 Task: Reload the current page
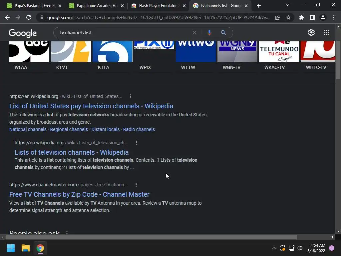(x=29, y=17)
